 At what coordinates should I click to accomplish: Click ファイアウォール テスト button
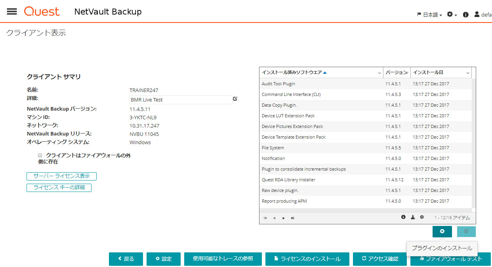(450, 259)
